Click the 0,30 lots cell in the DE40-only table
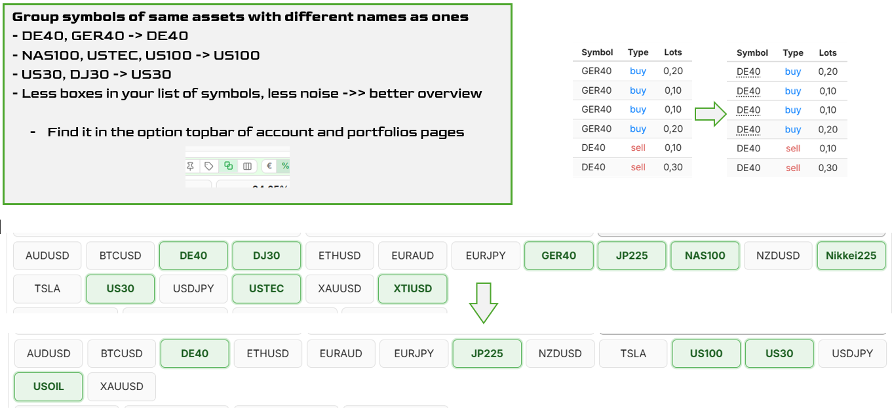This screenshot has height=411, width=892. pyautogui.click(x=828, y=168)
